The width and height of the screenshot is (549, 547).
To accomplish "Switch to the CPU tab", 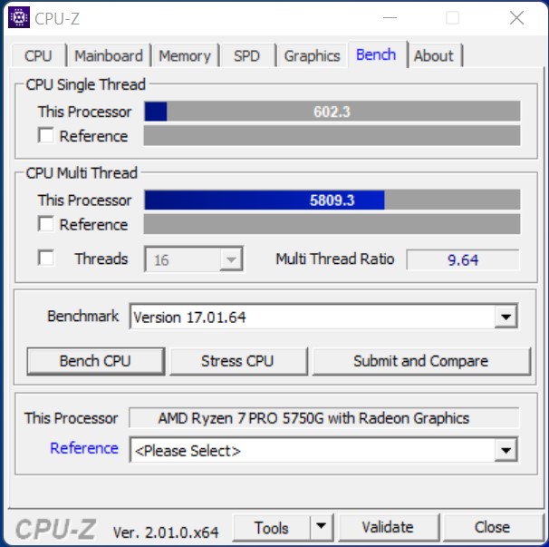I will [39, 55].
